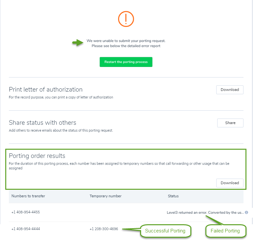Download the porting order results

tap(230, 183)
